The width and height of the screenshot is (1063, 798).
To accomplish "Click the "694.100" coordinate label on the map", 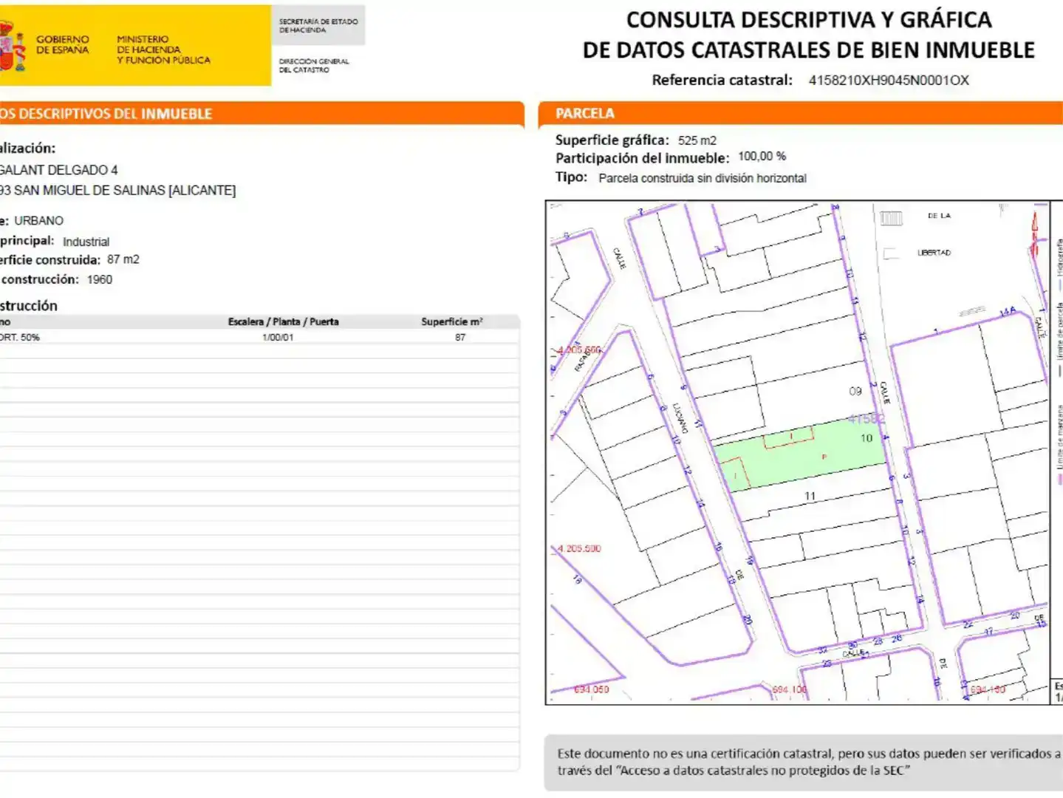I will (x=790, y=689).
